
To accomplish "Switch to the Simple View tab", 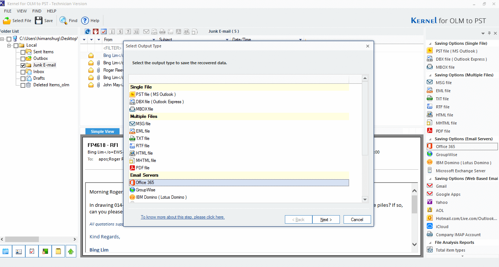I will pyautogui.click(x=102, y=131).
